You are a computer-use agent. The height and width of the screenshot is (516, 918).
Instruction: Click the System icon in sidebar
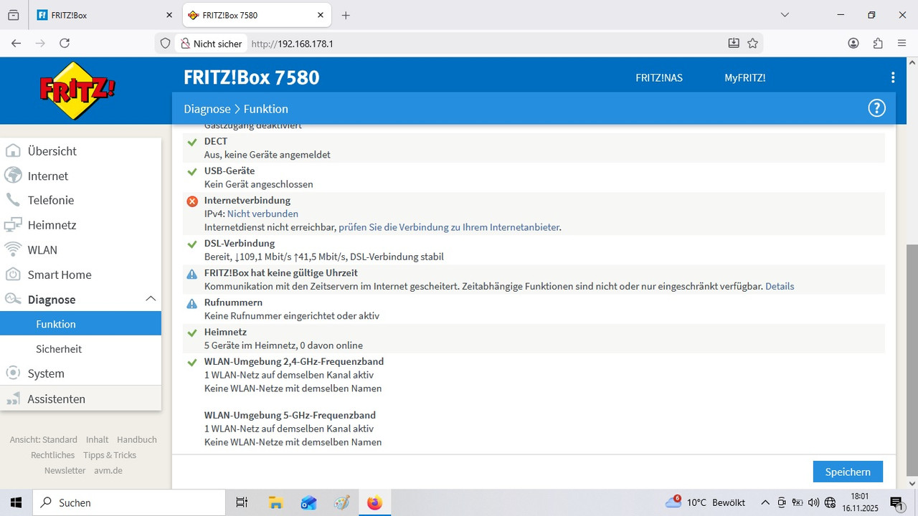pyautogui.click(x=13, y=373)
